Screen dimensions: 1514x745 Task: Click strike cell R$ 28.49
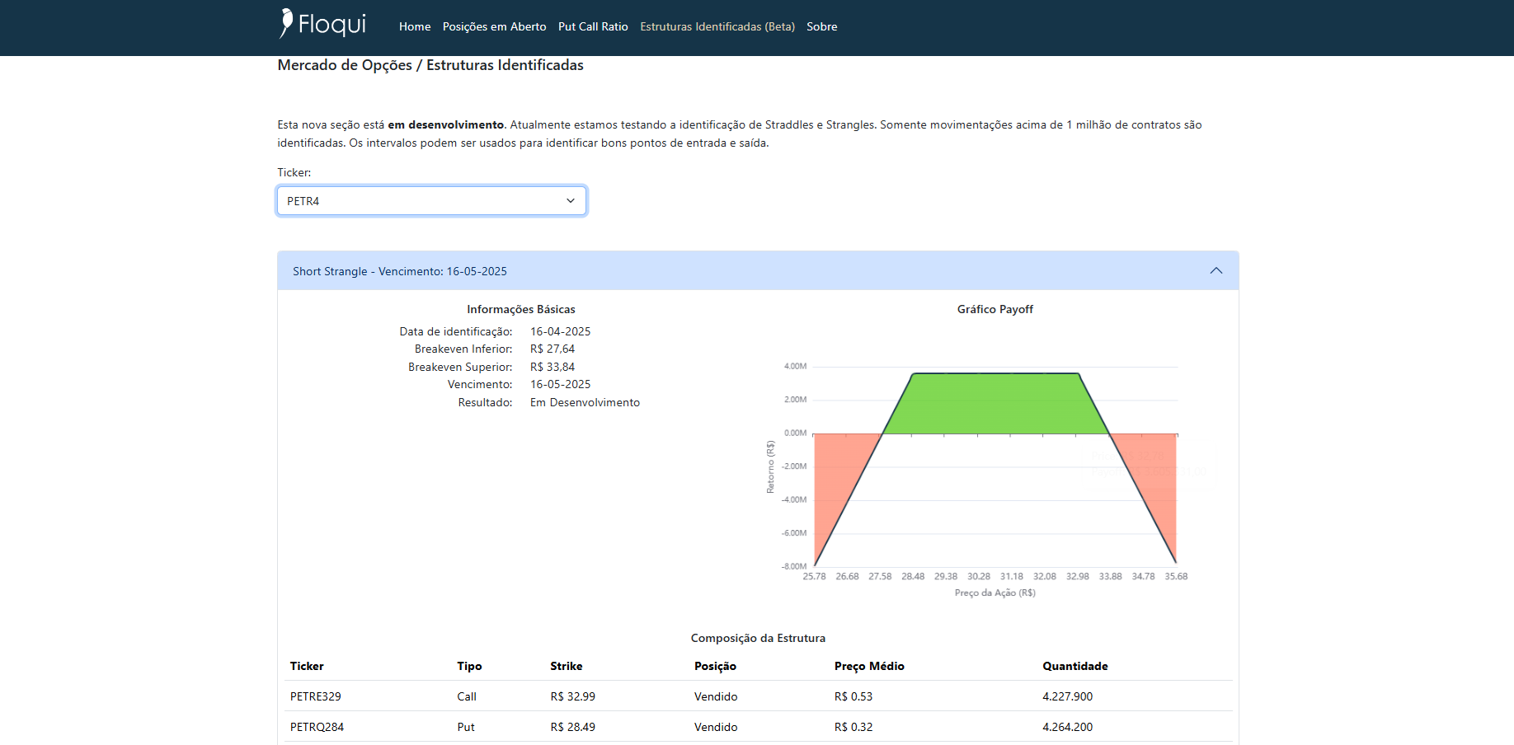pos(573,727)
